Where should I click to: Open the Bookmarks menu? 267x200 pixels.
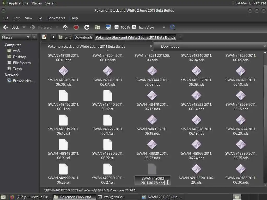point(56,18)
